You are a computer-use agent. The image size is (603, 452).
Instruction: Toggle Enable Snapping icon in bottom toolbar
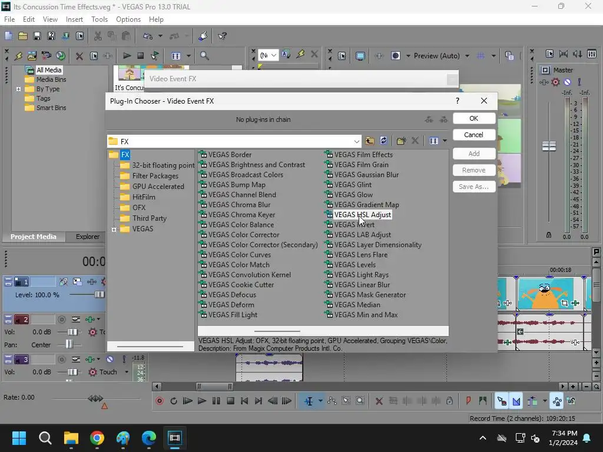(502, 401)
